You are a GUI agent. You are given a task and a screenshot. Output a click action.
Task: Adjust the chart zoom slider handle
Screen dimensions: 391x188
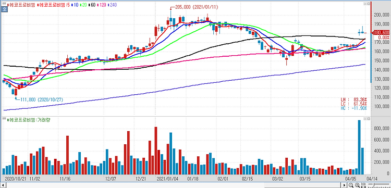pos(374,185)
